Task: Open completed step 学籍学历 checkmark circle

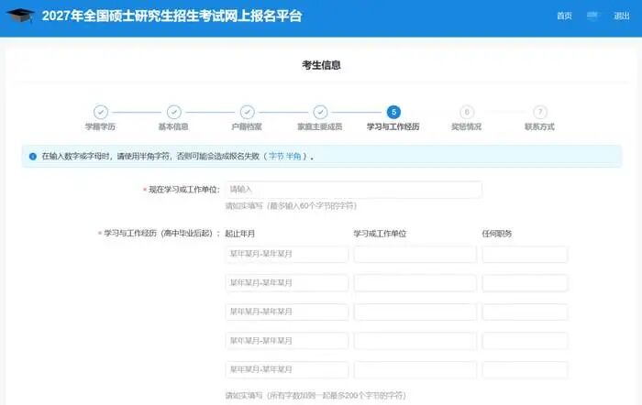Action: [x=100, y=112]
